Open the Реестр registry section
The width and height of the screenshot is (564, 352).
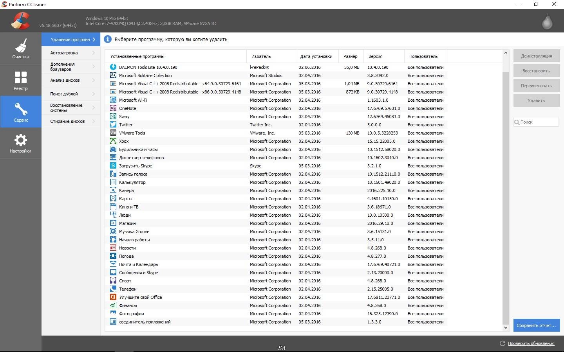(x=20, y=80)
